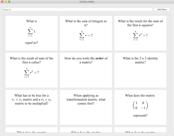This screenshot has width=174, height=136.
Task: Open the sum of first n cubes card
Action: click(31, 70)
